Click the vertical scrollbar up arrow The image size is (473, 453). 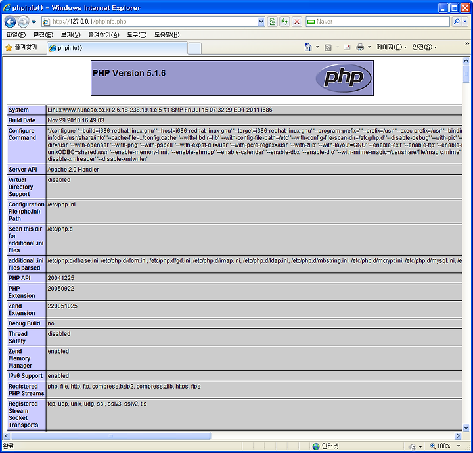pos(466,60)
